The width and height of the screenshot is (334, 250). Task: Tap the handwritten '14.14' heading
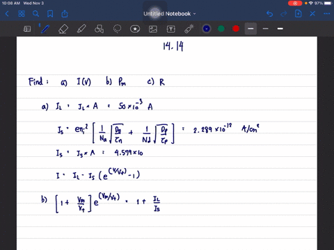[173, 47]
